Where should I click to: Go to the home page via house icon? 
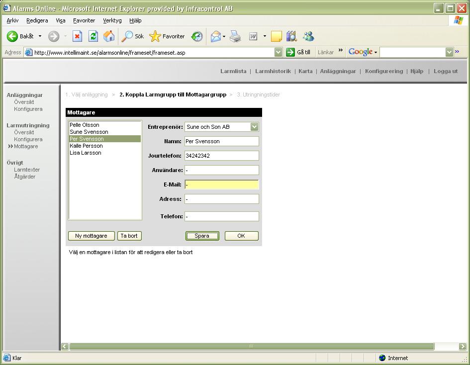109,36
